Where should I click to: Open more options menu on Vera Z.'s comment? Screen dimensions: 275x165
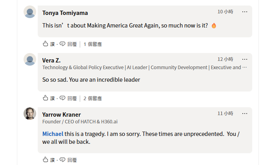click(x=245, y=59)
